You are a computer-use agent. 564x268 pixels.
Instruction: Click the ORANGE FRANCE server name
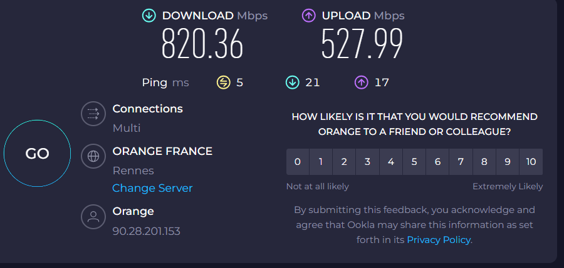162,151
